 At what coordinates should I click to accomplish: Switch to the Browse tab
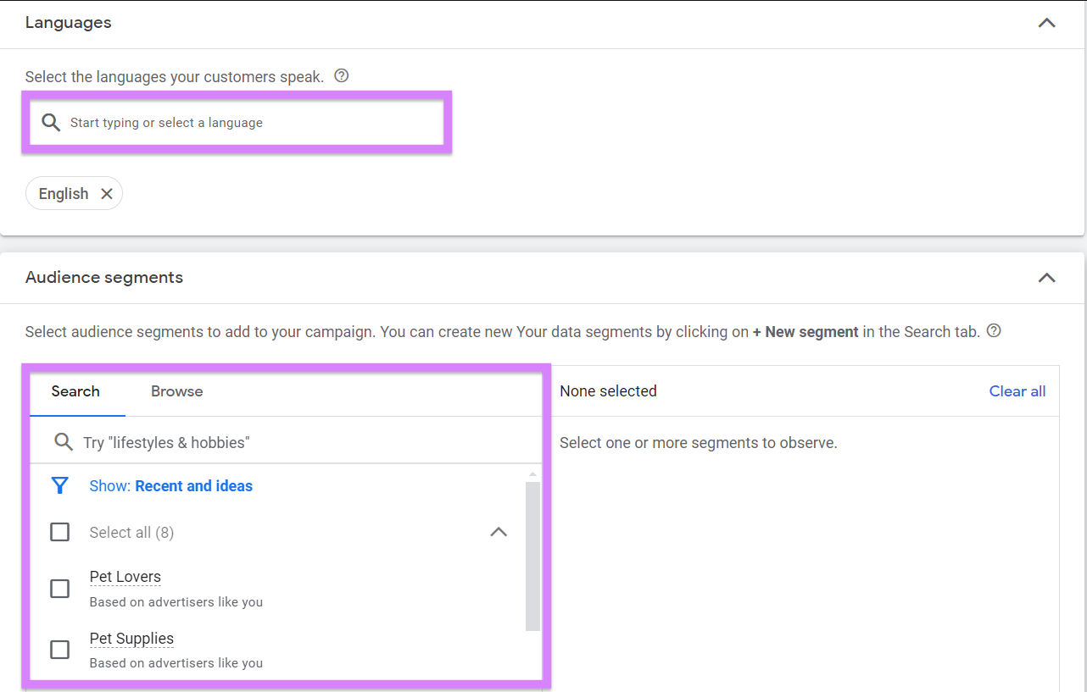coord(177,391)
